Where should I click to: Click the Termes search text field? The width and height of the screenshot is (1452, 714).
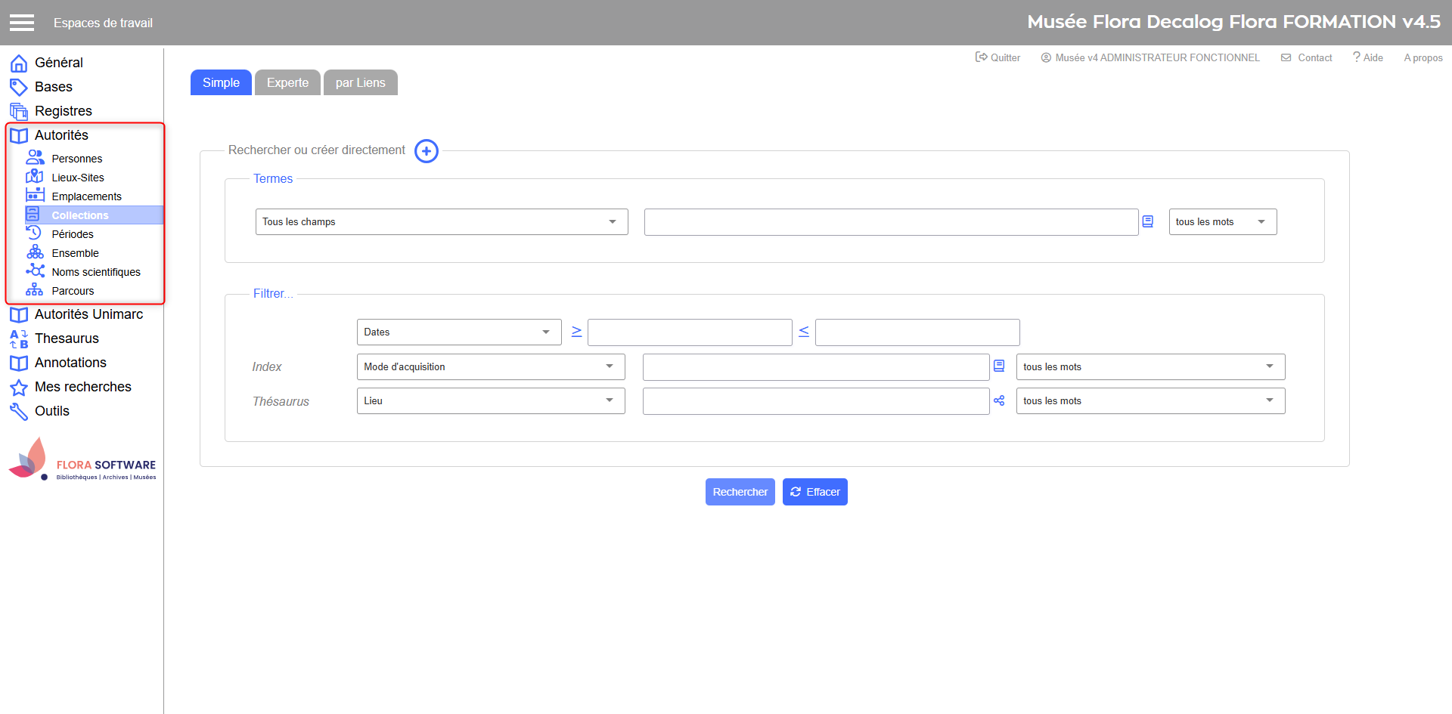[x=890, y=222]
